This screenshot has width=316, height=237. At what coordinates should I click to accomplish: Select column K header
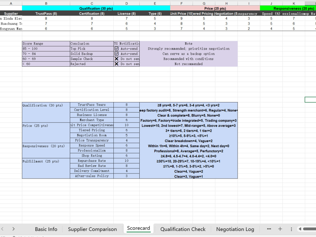[x=294, y=3]
